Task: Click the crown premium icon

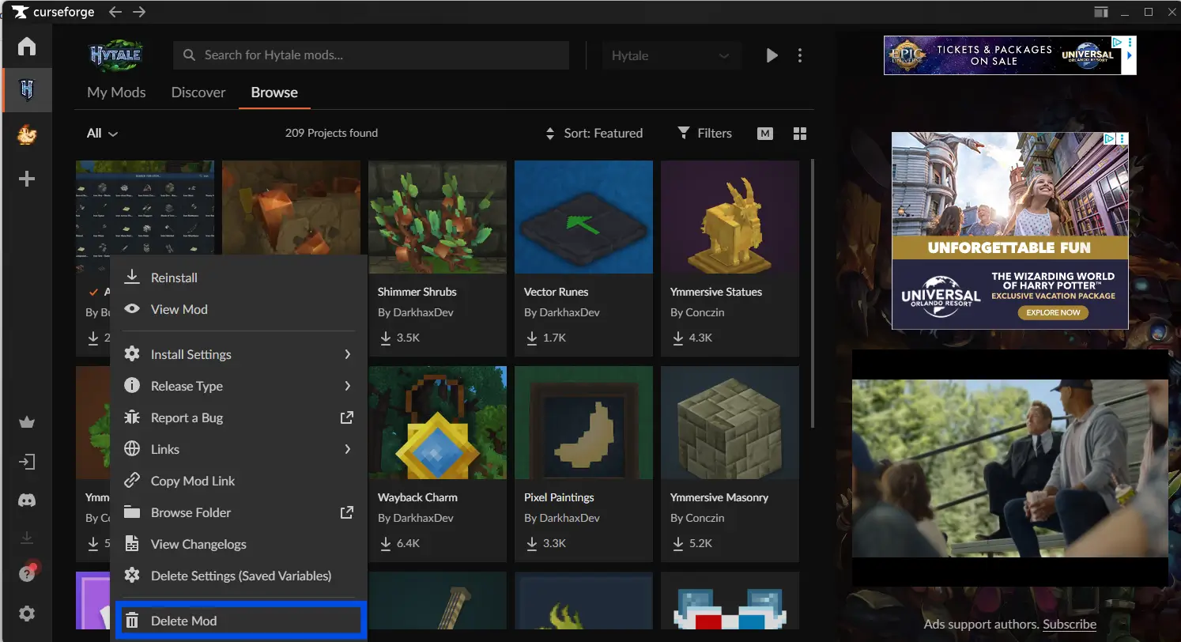Action: (x=27, y=422)
